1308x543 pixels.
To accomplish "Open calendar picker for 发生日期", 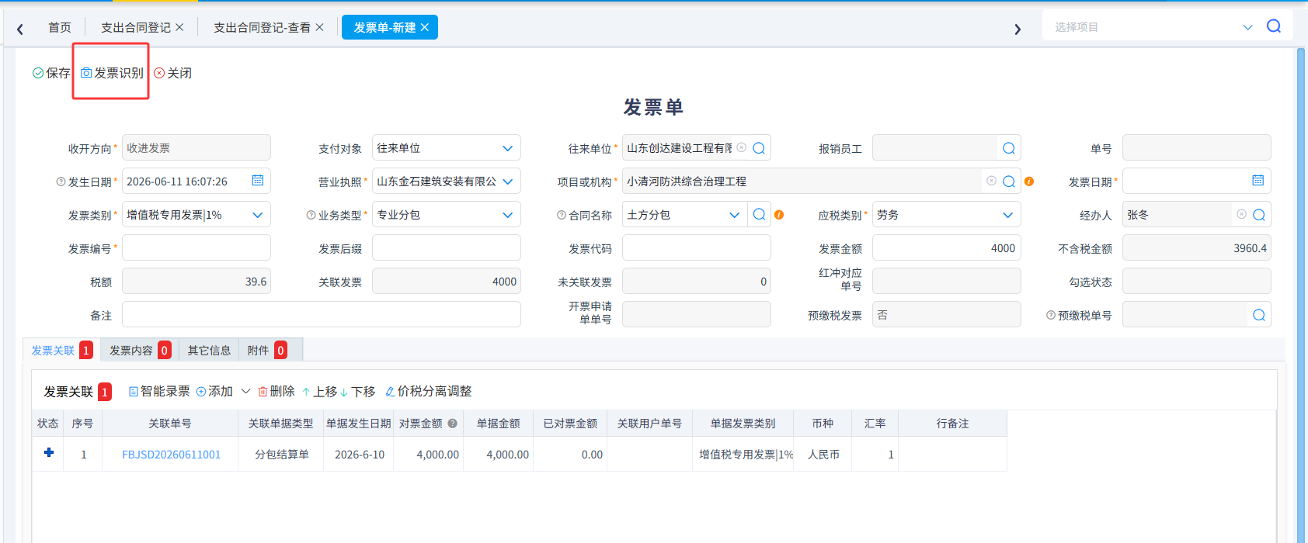I will pos(258,181).
